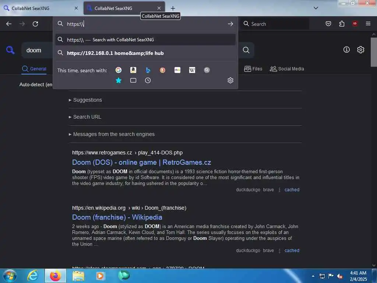Switch to the Files results category
This screenshot has width=377, height=283.
point(253,69)
